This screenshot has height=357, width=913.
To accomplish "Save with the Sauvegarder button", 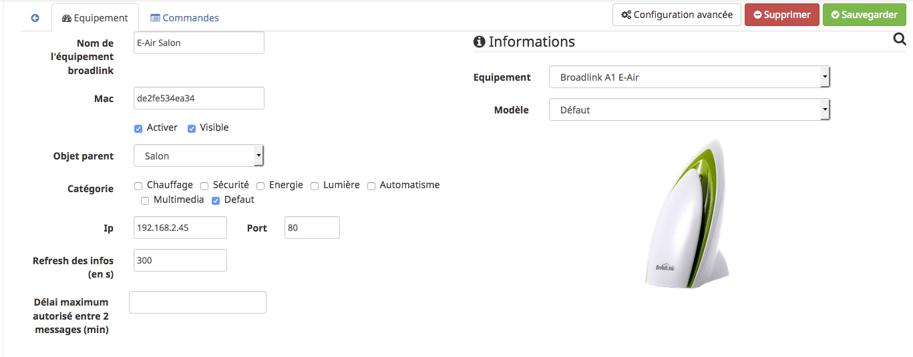I will point(864,15).
